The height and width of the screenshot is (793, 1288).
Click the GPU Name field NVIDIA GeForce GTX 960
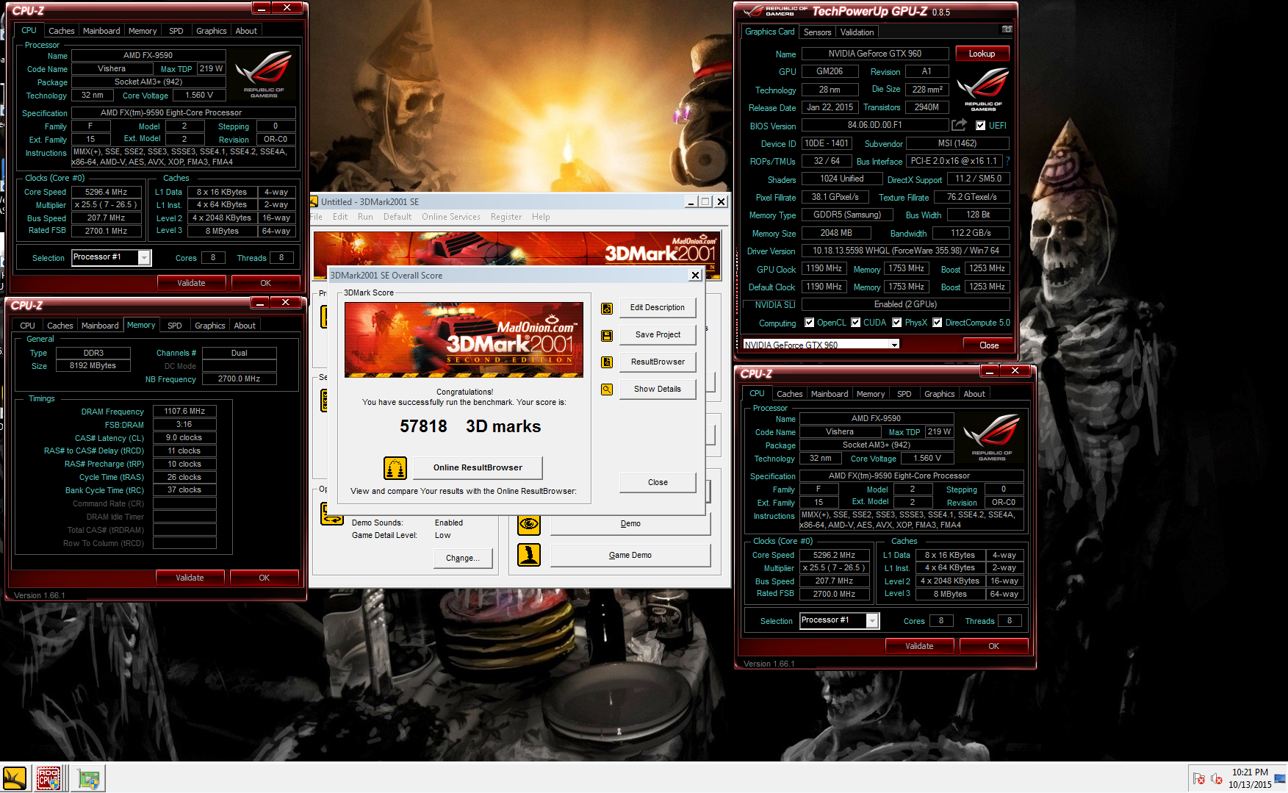pos(875,54)
